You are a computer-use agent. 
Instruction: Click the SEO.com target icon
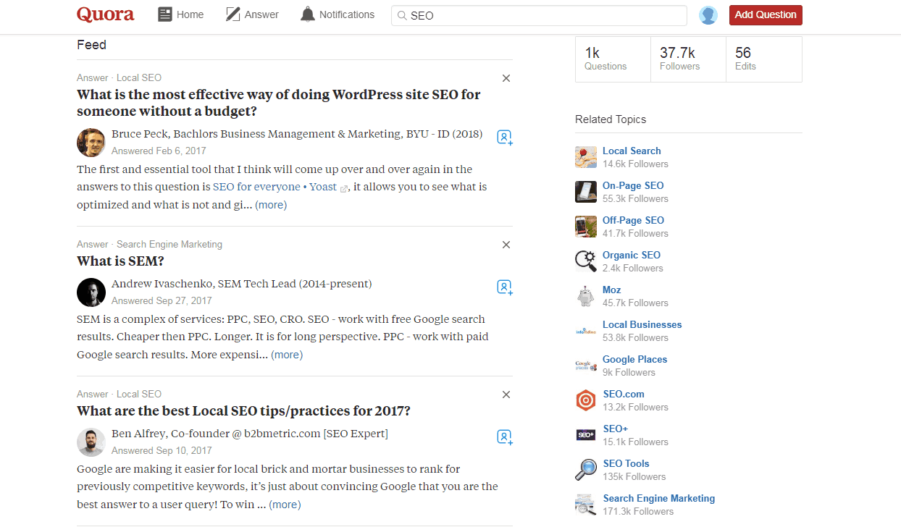click(x=586, y=400)
